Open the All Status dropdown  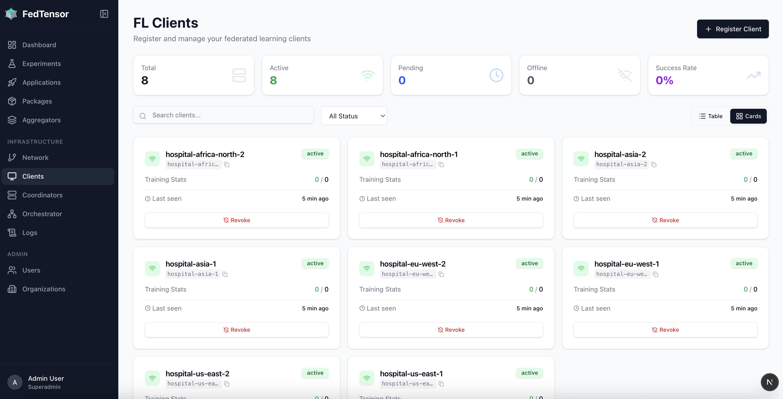coord(354,116)
